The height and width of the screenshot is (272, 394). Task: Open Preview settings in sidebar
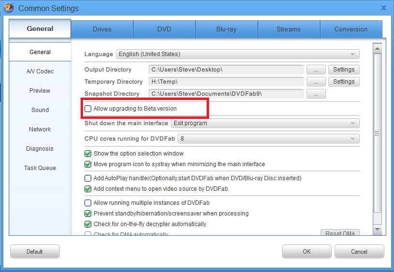tap(40, 90)
